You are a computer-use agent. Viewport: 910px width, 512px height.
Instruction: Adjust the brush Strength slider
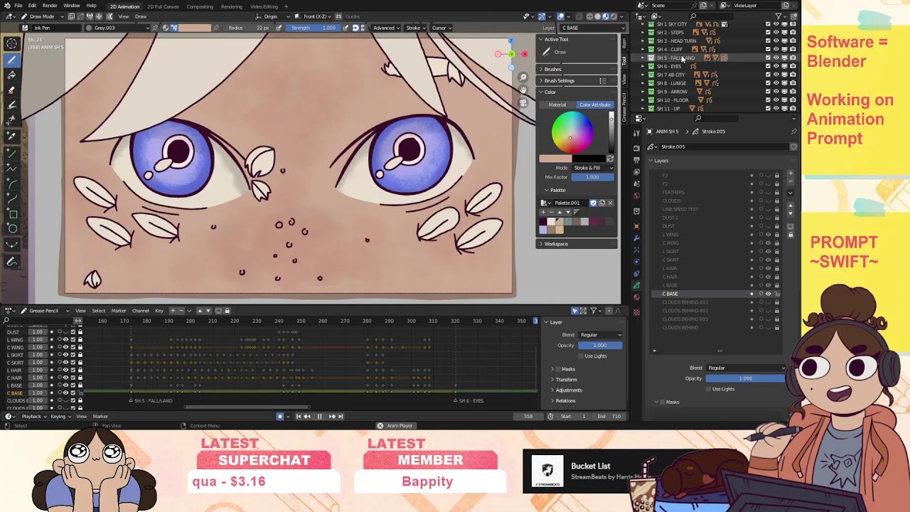[313, 28]
